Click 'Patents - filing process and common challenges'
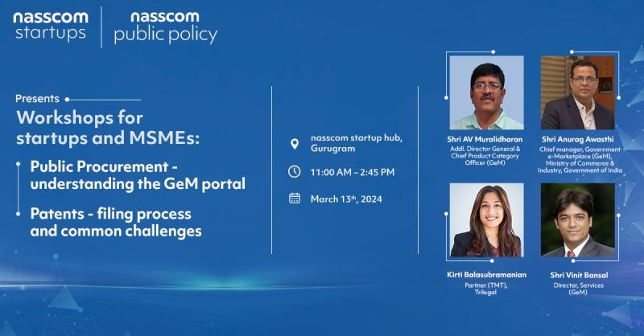Image resolution: width=644 pixels, height=336 pixels. tap(116, 222)
